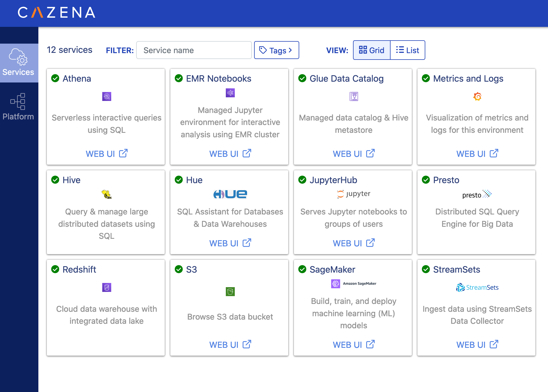The height and width of the screenshot is (392, 548).
Task: Click the Hue logo
Action: 230,194
